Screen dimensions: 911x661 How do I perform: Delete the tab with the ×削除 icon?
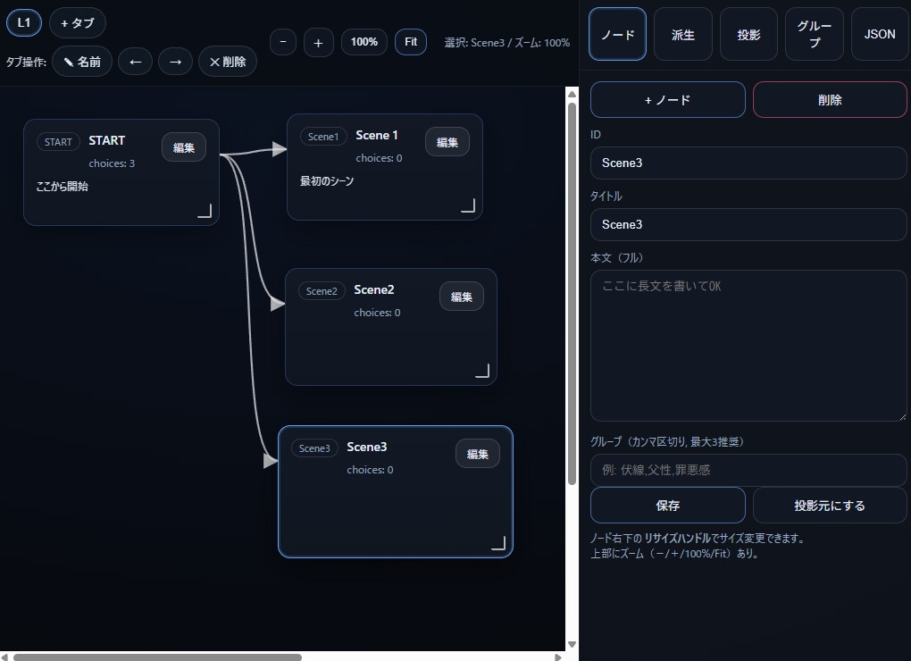[x=228, y=62]
